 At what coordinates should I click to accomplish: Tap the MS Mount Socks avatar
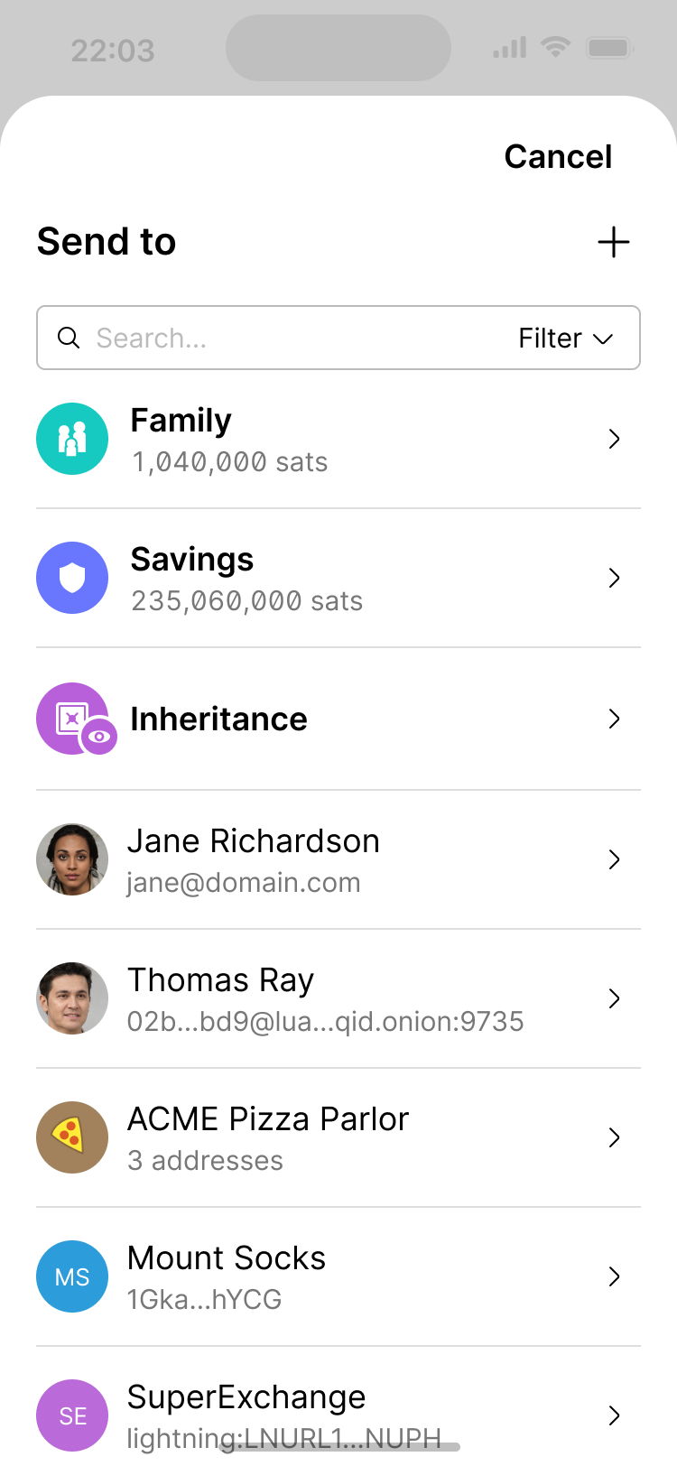(x=72, y=1276)
